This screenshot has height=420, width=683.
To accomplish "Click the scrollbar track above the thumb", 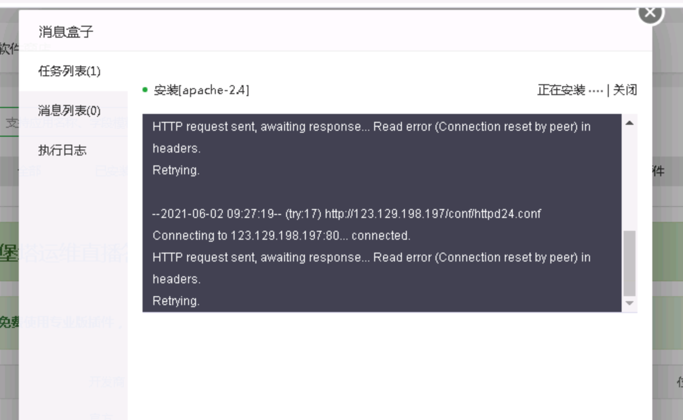I will click(x=630, y=179).
